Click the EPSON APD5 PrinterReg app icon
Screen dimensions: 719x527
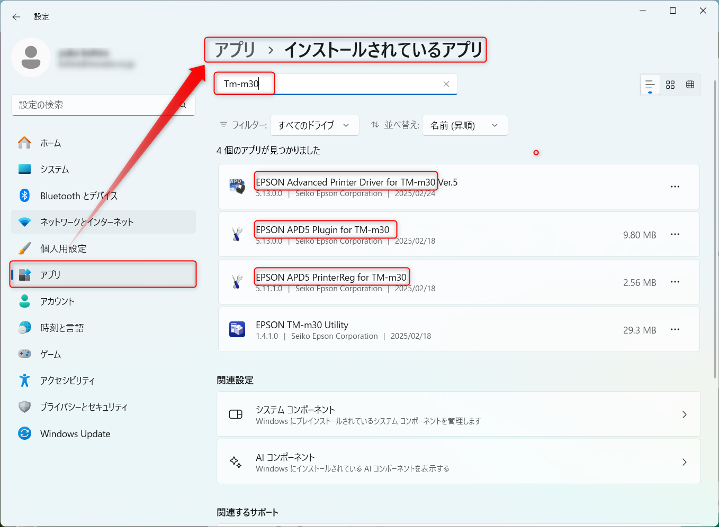237,282
